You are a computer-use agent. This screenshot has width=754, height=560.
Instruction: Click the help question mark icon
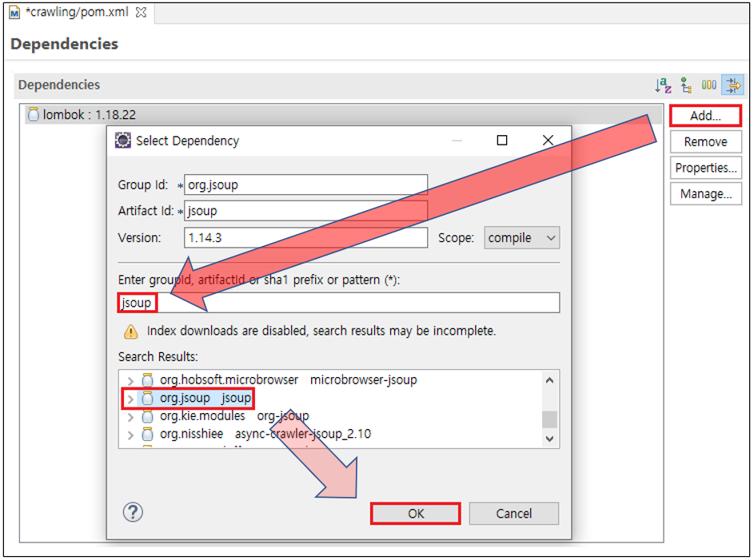133,512
